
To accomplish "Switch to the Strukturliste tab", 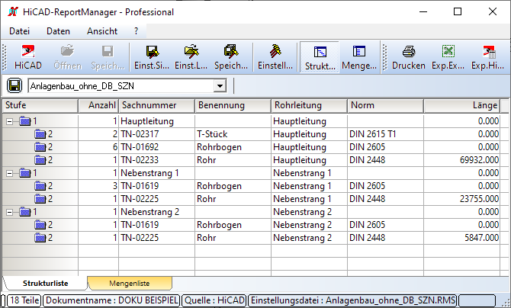I will (x=45, y=284).
